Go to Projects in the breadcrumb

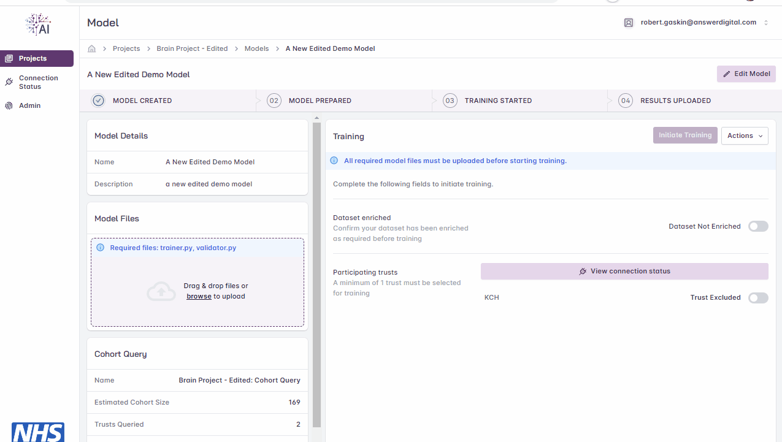point(126,48)
